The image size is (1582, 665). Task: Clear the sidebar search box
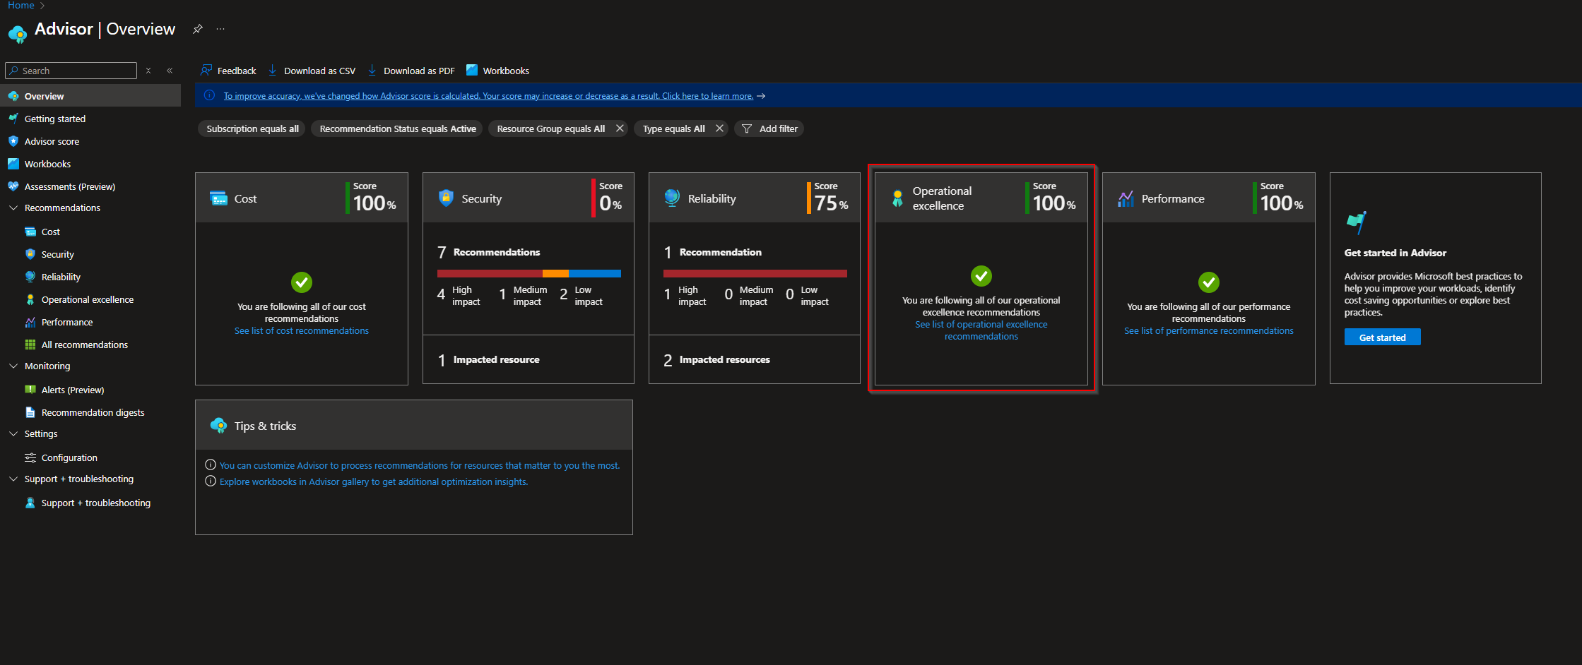point(148,71)
